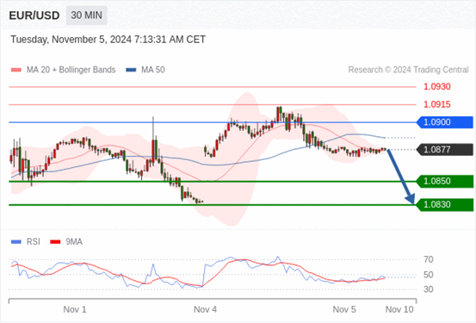The image size is (476, 323).
Task: Click the black 1.0877 current price tag
Action: point(445,150)
